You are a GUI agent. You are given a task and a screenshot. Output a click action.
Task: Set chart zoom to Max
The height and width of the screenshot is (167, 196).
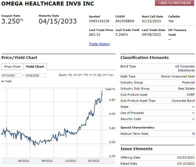111,75
